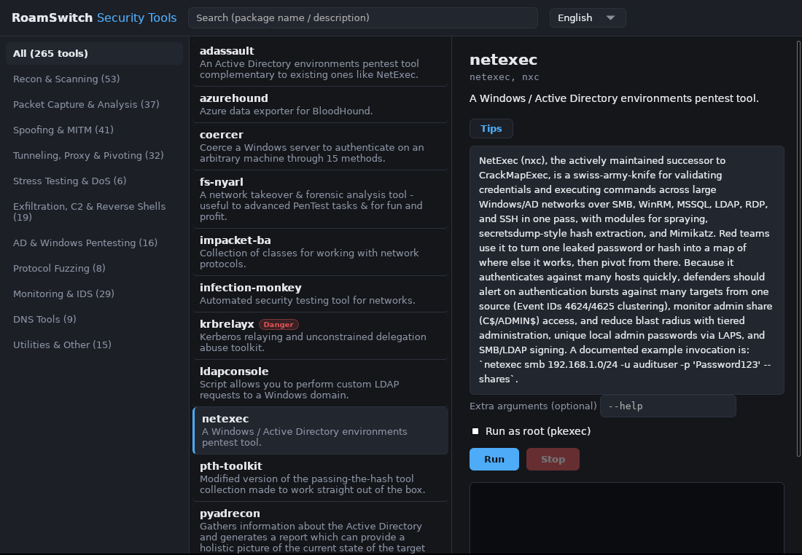
Task: Open Utilities & Other (15) category
Action: point(95,345)
